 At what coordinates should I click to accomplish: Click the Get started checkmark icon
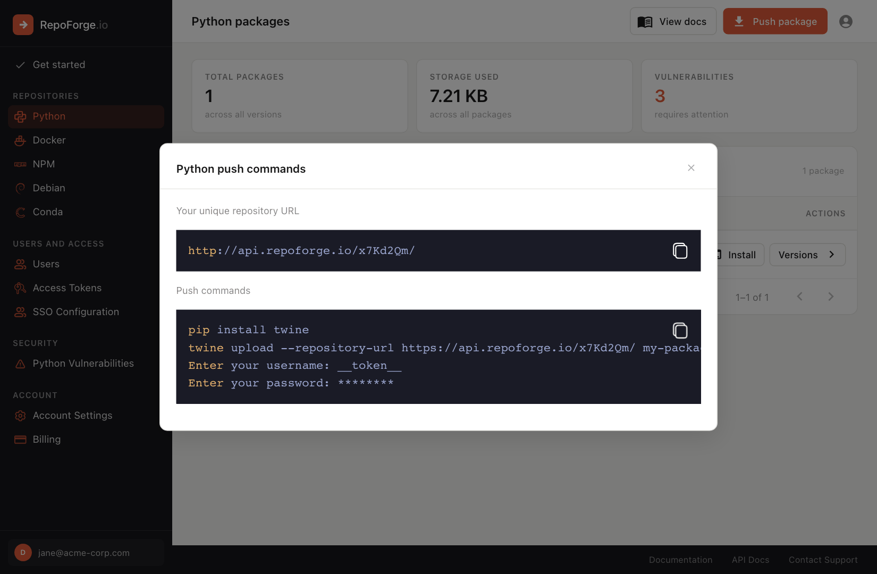[20, 65]
